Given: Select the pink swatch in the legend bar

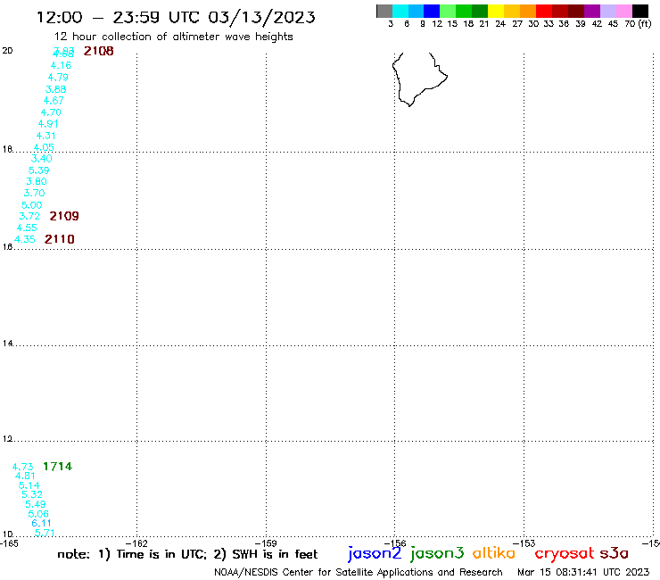Looking at the screenshot, I should (x=624, y=11).
